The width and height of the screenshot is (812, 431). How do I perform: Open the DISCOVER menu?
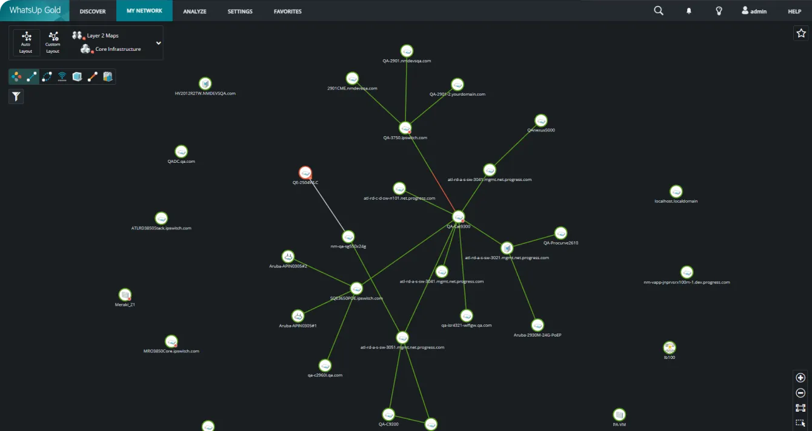coord(93,11)
